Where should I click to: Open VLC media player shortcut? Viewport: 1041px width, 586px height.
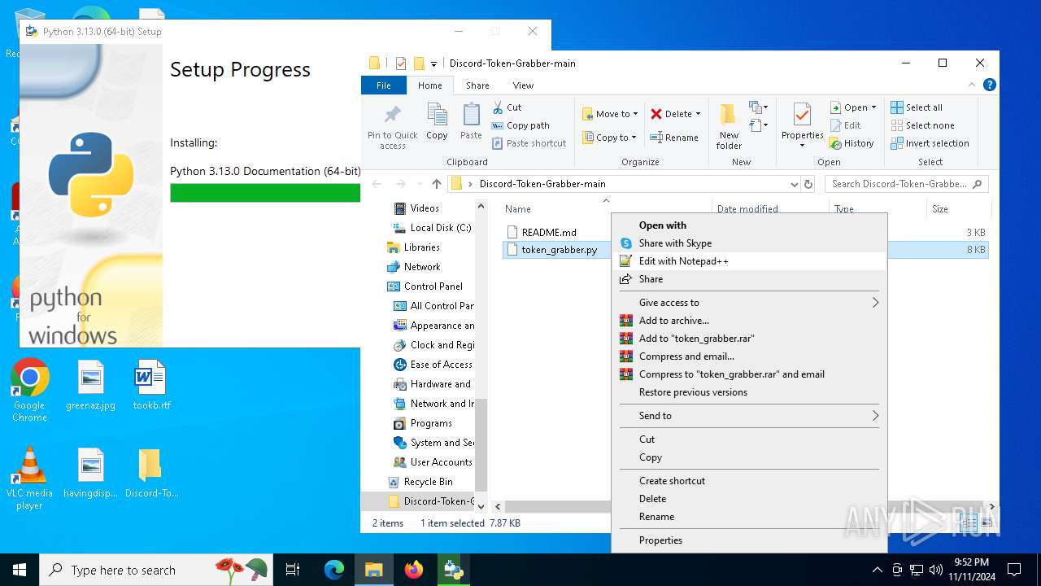coord(29,479)
